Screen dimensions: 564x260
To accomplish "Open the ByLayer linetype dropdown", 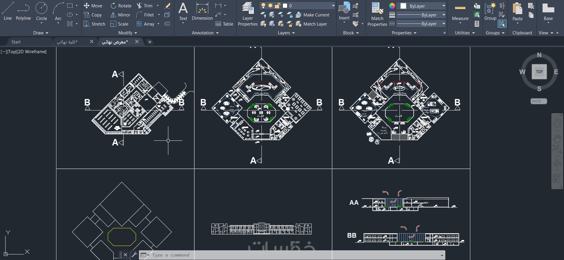I will tap(444, 24).
